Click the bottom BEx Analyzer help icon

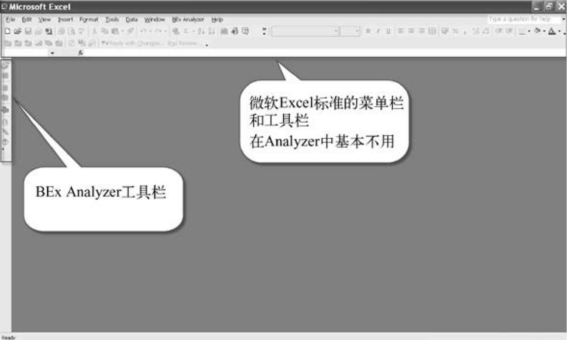click(5, 142)
